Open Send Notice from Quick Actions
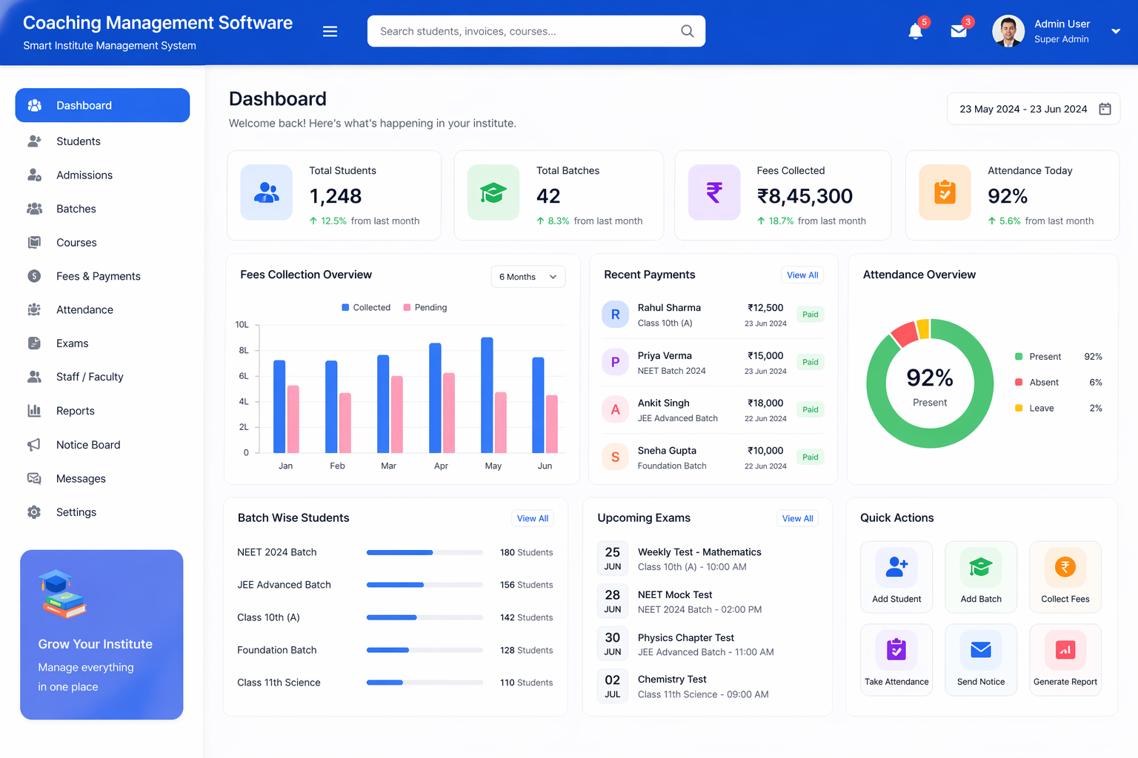The height and width of the screenshot is (758, 1138). (981, 660)
